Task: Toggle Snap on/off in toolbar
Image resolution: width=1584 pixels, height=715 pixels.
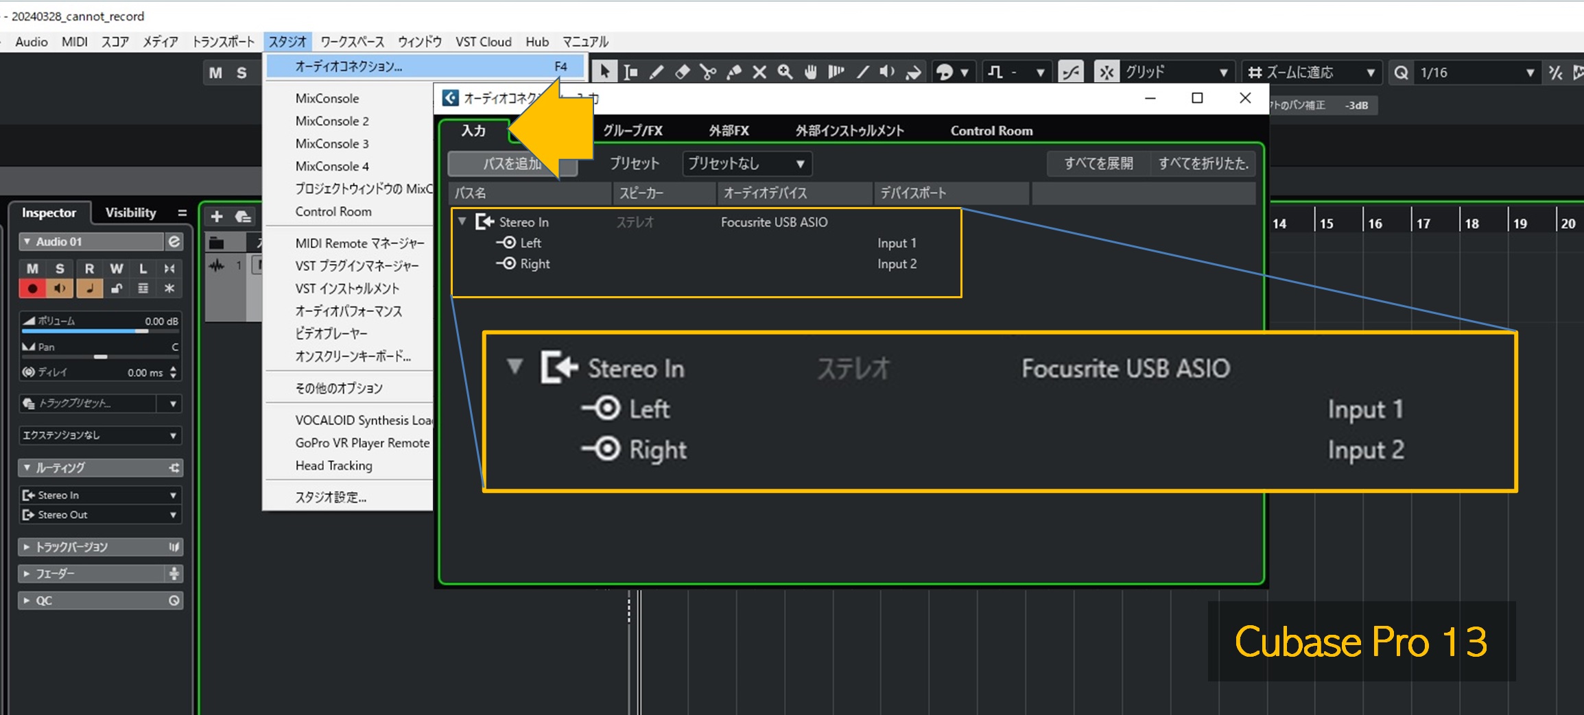Action: click(x=1107, y=72)
